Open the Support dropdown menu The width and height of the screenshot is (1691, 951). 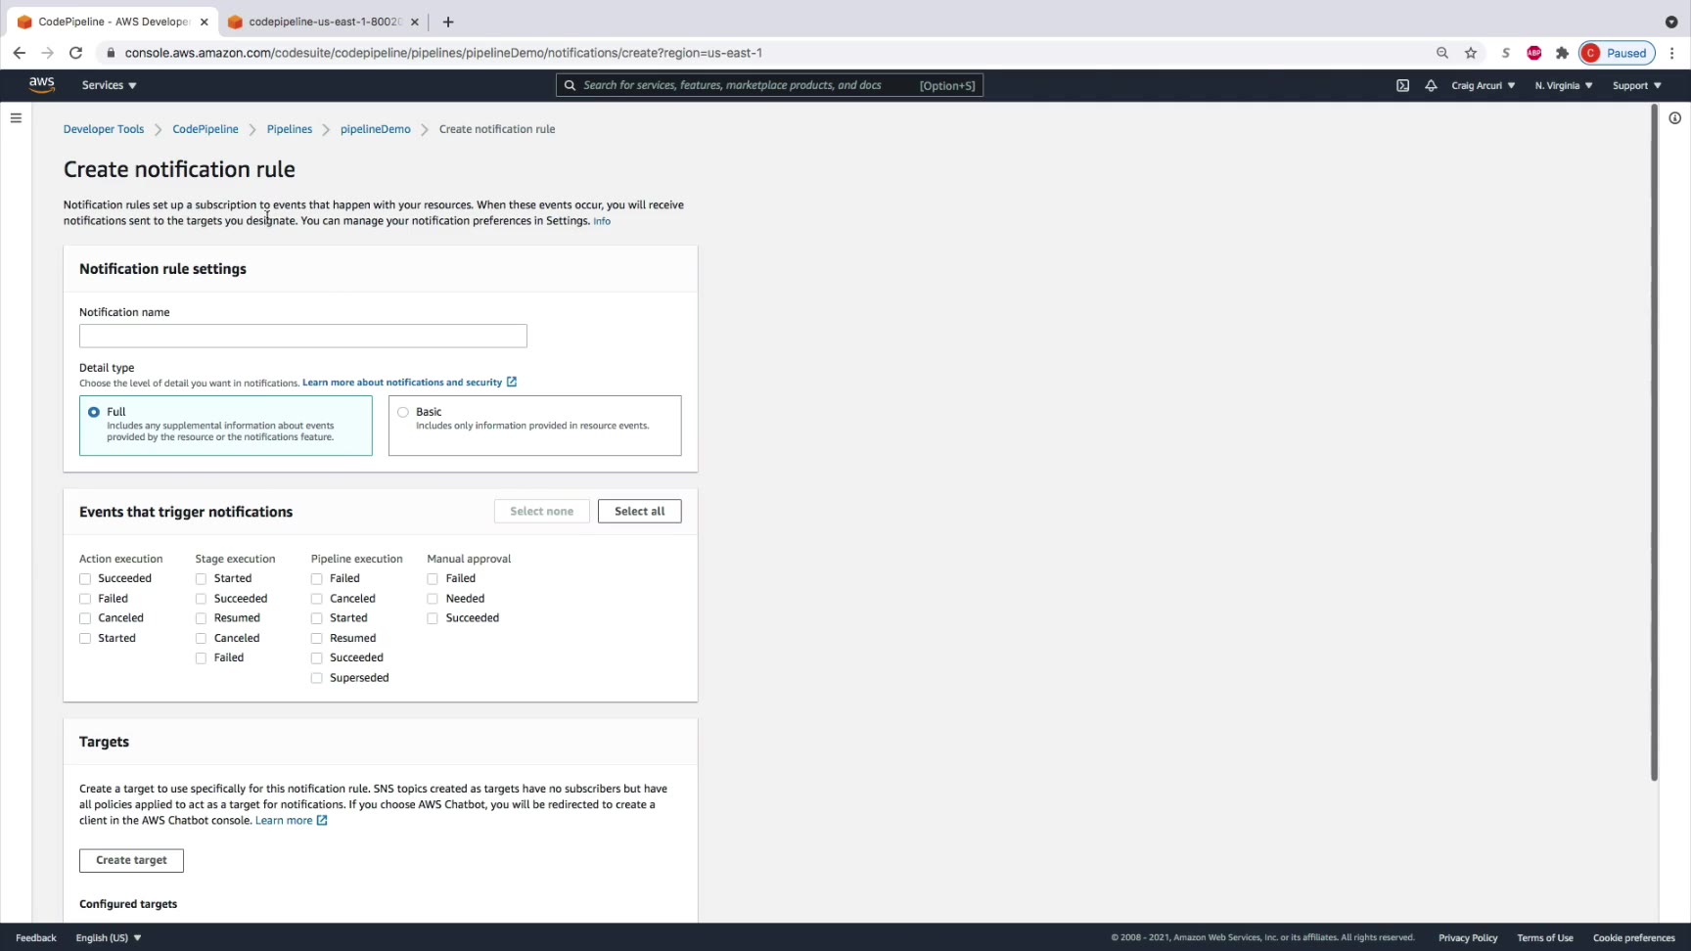click(1637, 85)
